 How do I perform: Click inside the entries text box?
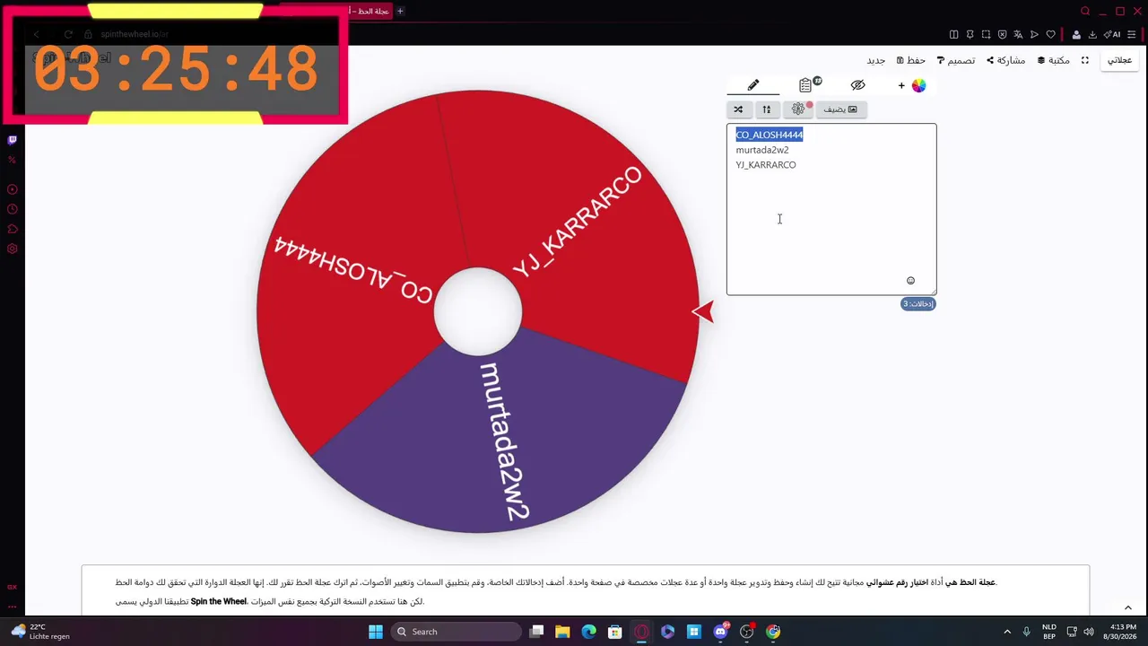coord(831,209)
